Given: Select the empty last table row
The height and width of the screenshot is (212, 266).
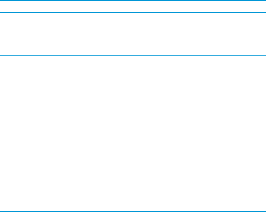Looking at the screenshot, I should pos(133,198).
